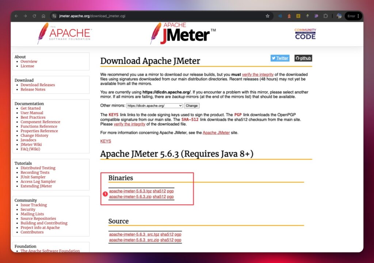
Task: View Change History
Action: click(34, 135)
